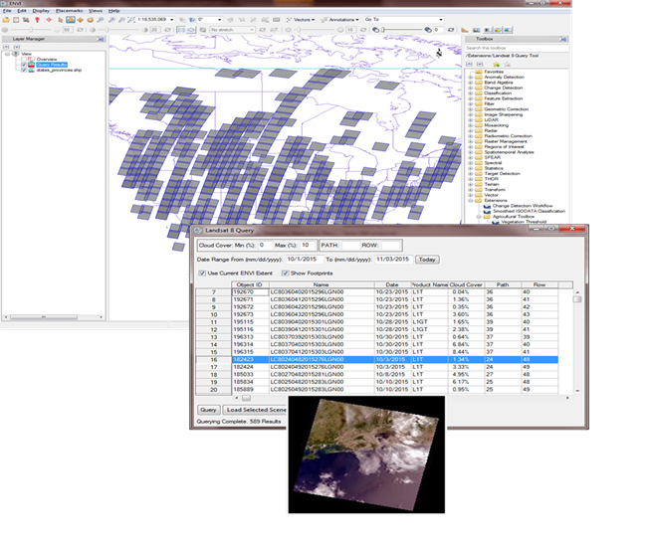Image resolution: width=651 pixels, height=547 pixels.
Task: Click the Date Range From field
Action: pyautogui.click(x=304, y=260)
